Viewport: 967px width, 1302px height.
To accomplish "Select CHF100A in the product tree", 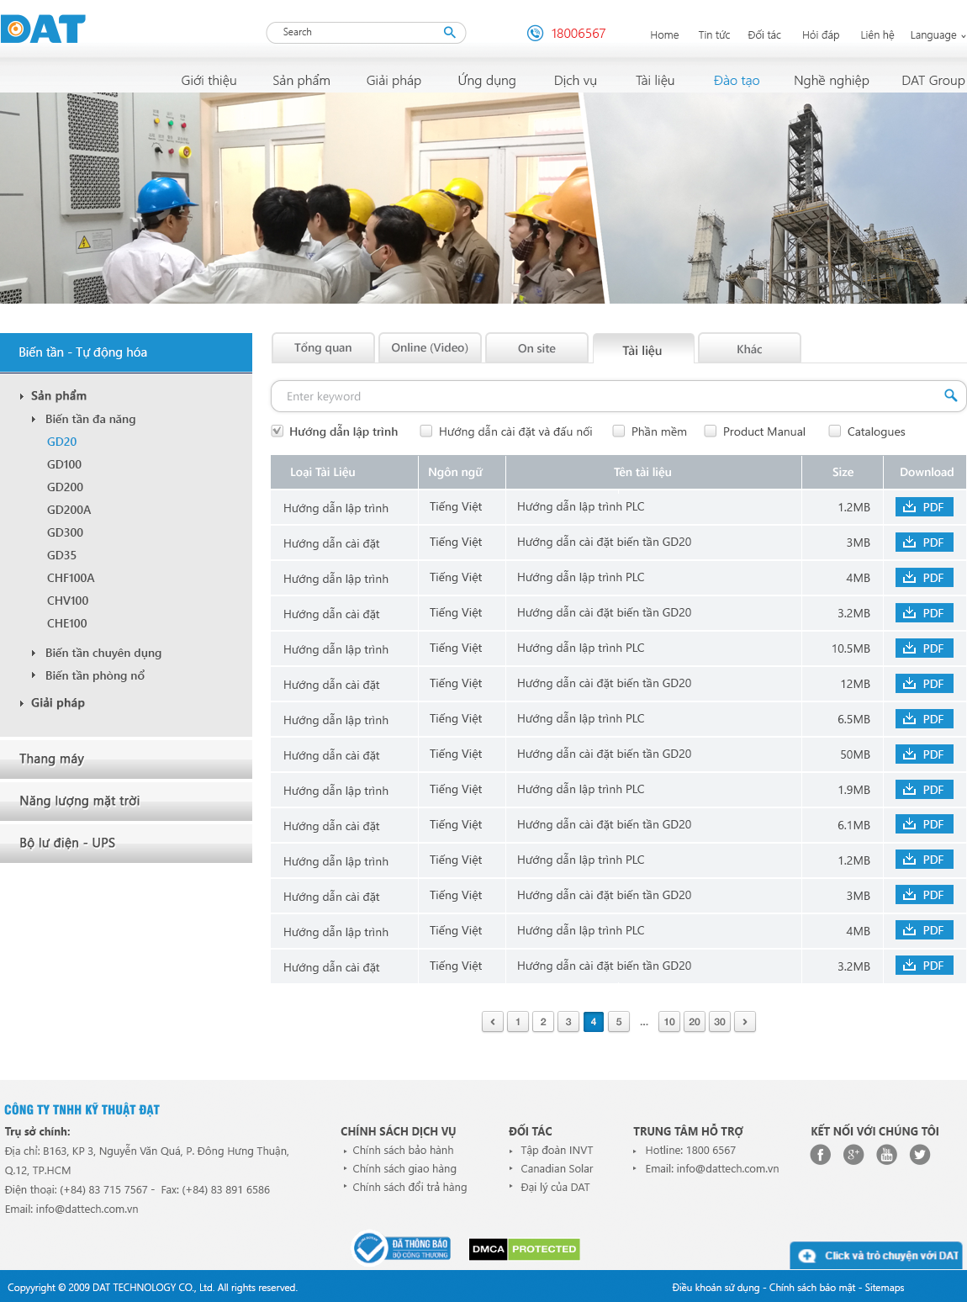I will pos(71,578).
